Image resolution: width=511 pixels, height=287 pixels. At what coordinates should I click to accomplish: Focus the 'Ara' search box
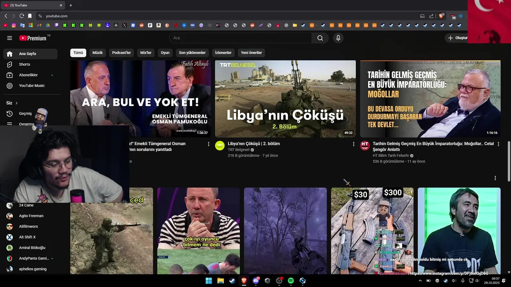(x=240, y=38)
